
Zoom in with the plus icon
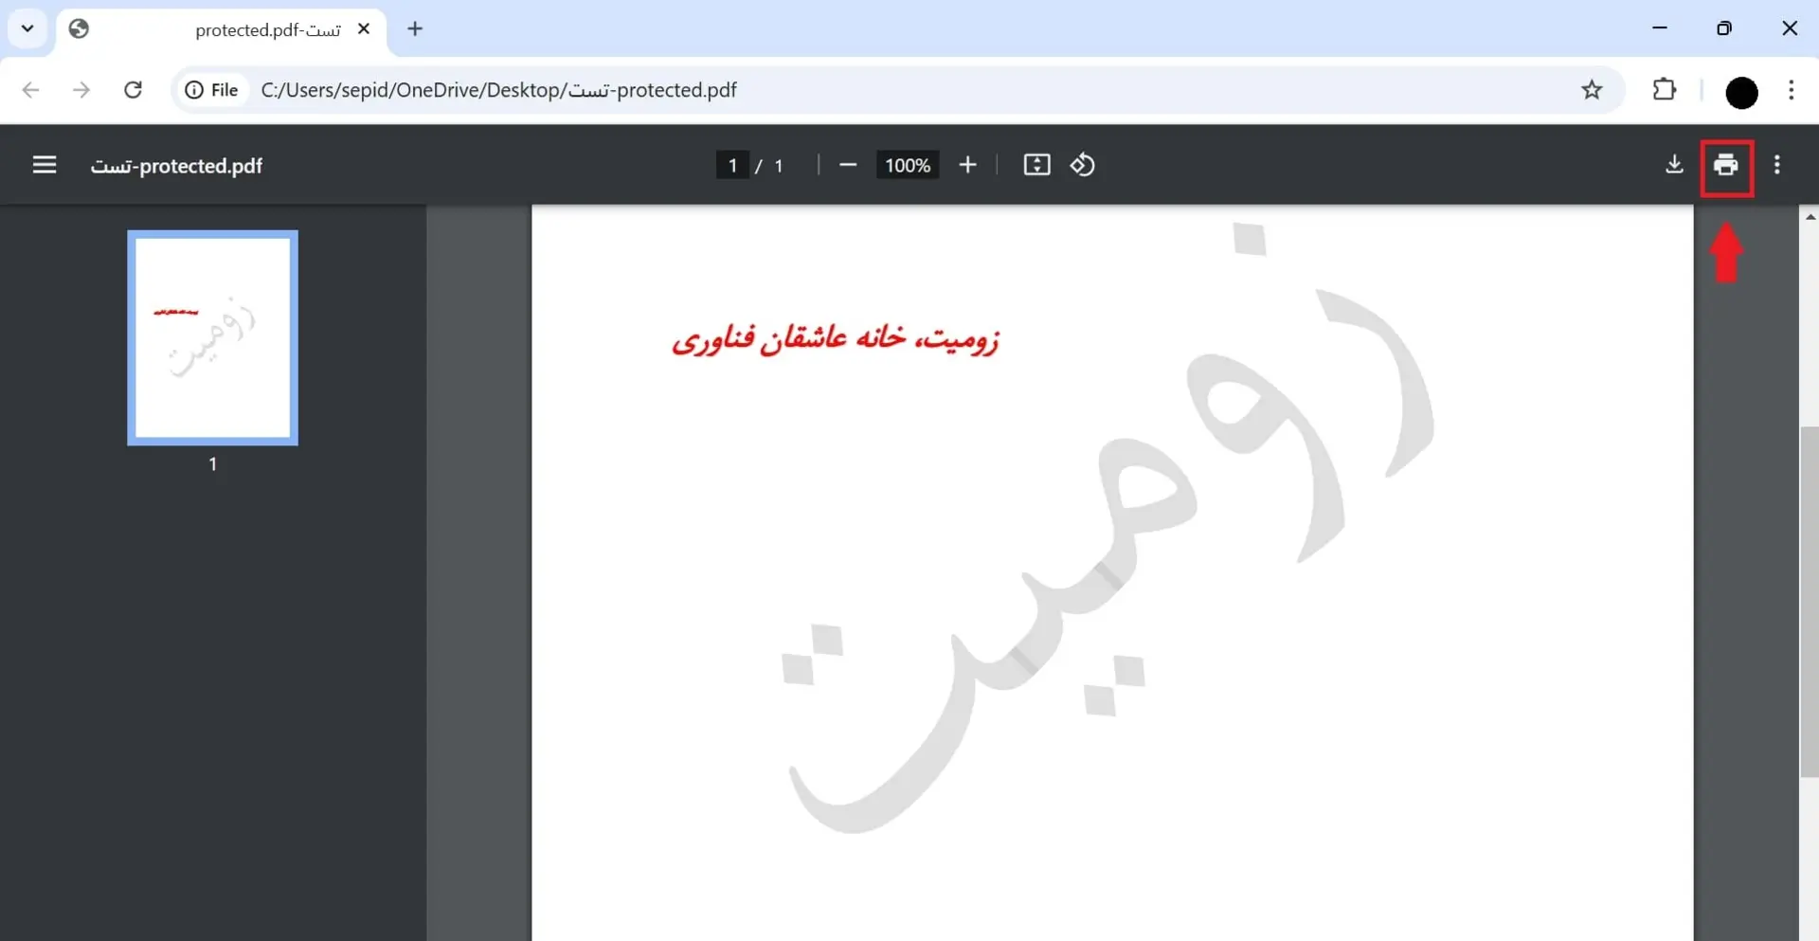pyautogui.click(x=967, y=165)
